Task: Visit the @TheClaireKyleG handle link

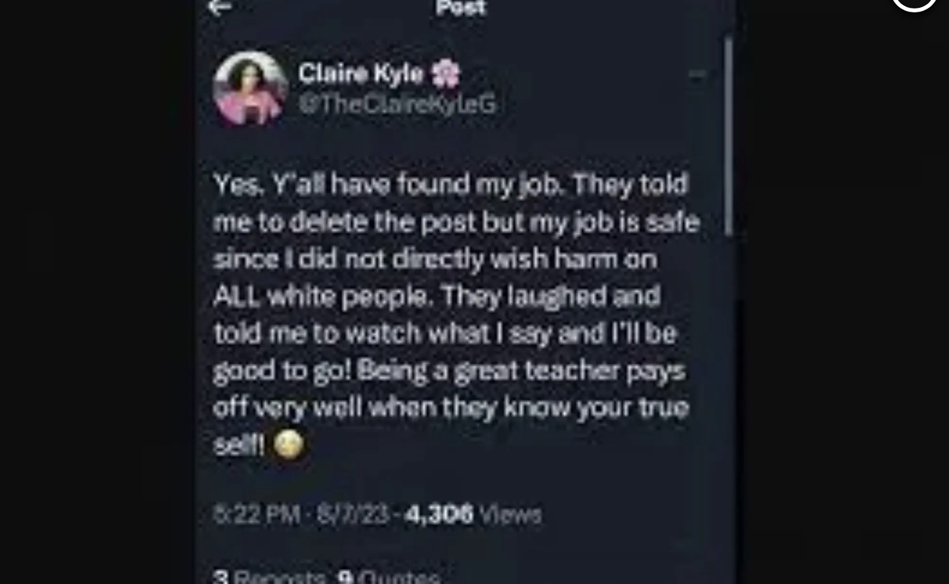Action: point(397,103)
